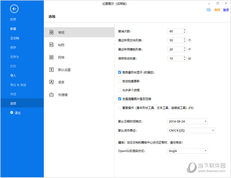Enable 允许多个进程 checkbox
The height and width of the screenshot is (178, 231).
click(120, 90)
